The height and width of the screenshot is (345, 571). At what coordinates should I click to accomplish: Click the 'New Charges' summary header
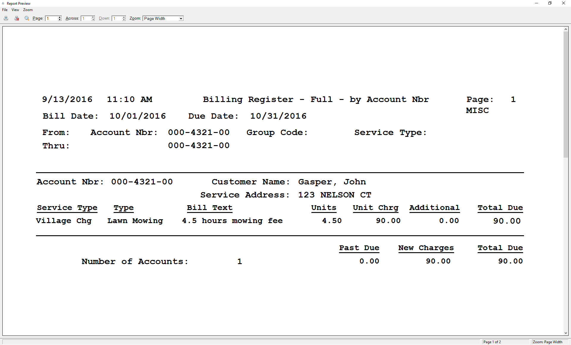pos(426,248)
